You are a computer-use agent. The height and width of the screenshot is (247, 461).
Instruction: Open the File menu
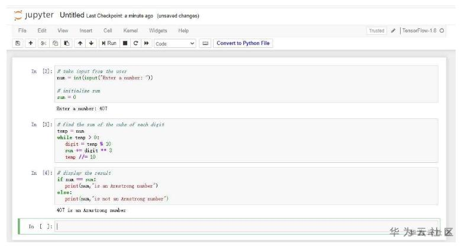click(22, 30)
